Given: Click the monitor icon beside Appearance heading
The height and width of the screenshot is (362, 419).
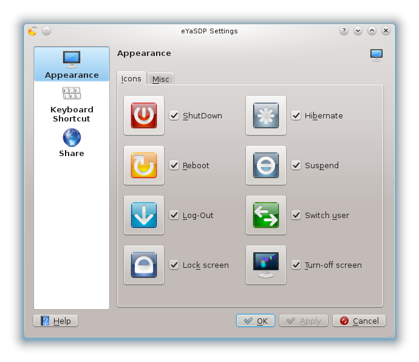Looking at the screenshot, I should coord(376,55).
